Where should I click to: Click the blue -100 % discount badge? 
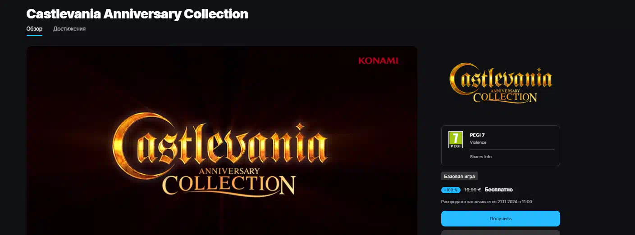[x=451, y=190]
